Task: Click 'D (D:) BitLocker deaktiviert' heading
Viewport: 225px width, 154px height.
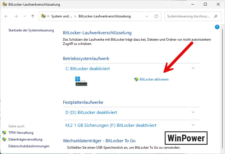Action: [91, 112]
